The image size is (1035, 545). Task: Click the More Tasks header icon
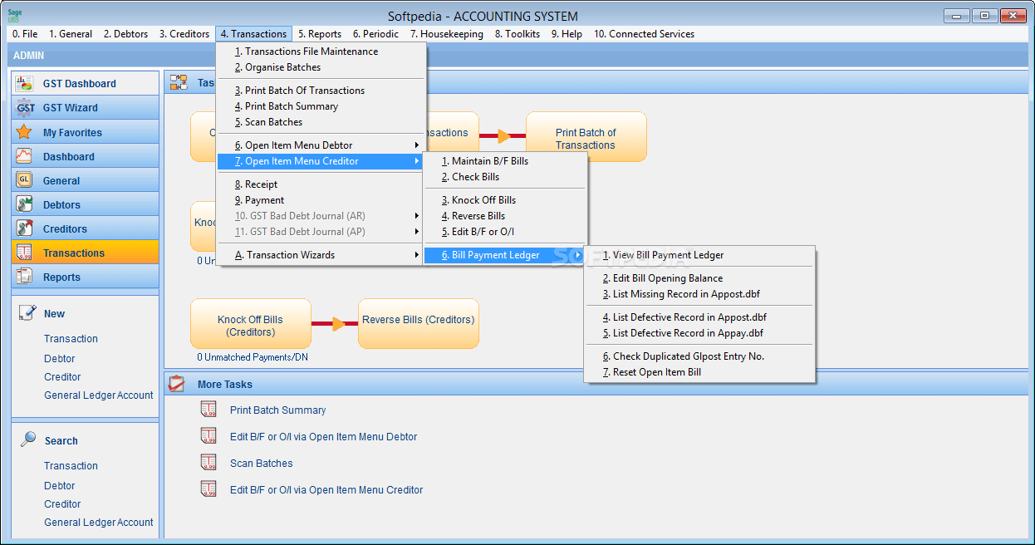click(x=177, y=384)
